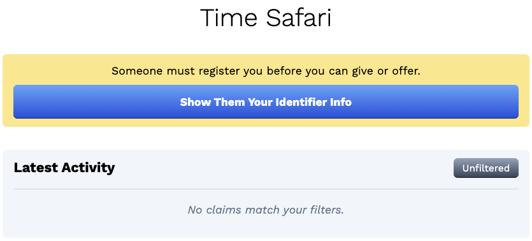532x241 pixels.
Task: Click the word 'filters' in the empty-state message
Action: click(x=327, y=210)
